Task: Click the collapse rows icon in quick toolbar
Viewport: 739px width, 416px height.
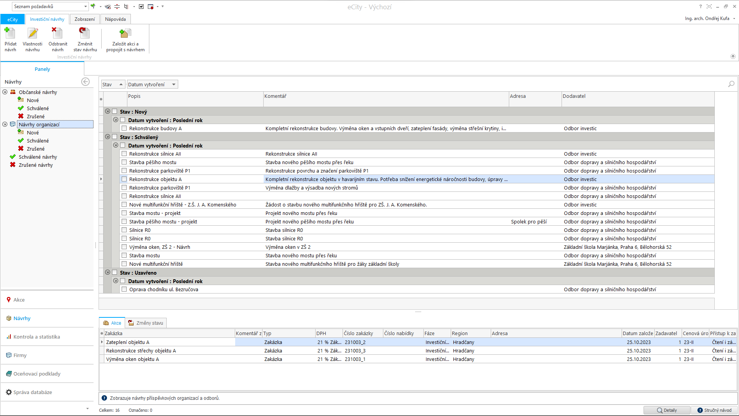Action: point(117,7)
